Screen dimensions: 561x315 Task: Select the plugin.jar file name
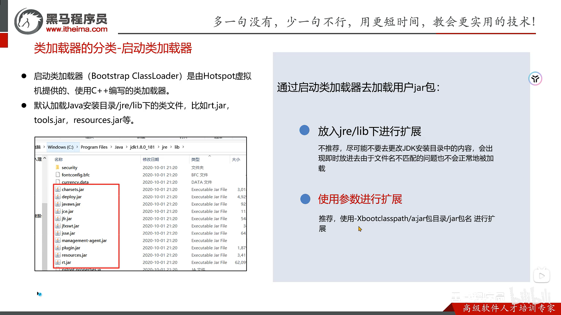71,248
